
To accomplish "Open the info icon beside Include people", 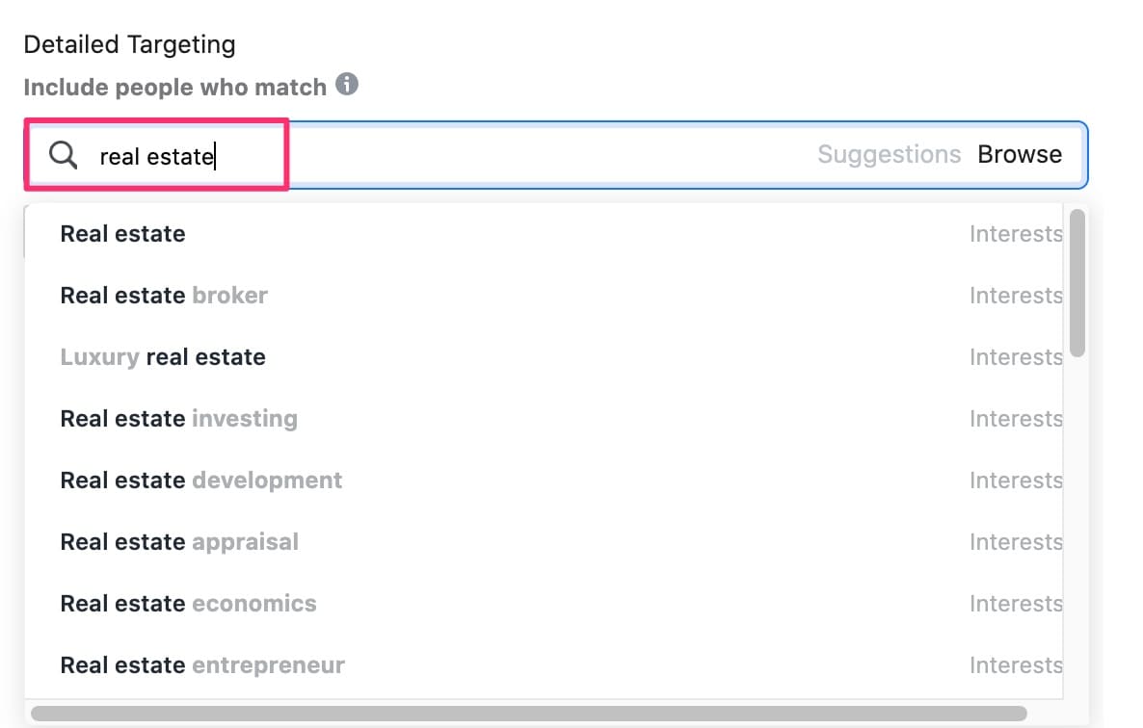I will click(347, 85).
